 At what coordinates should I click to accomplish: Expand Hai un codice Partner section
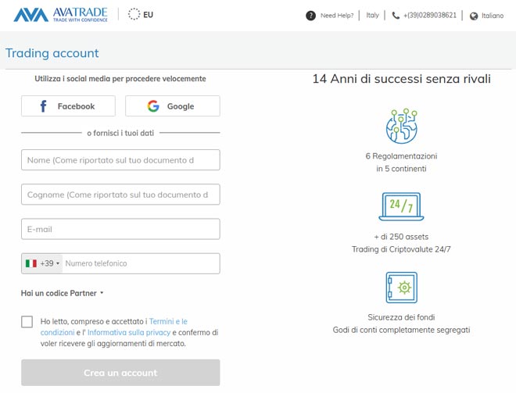pos(63,294)
